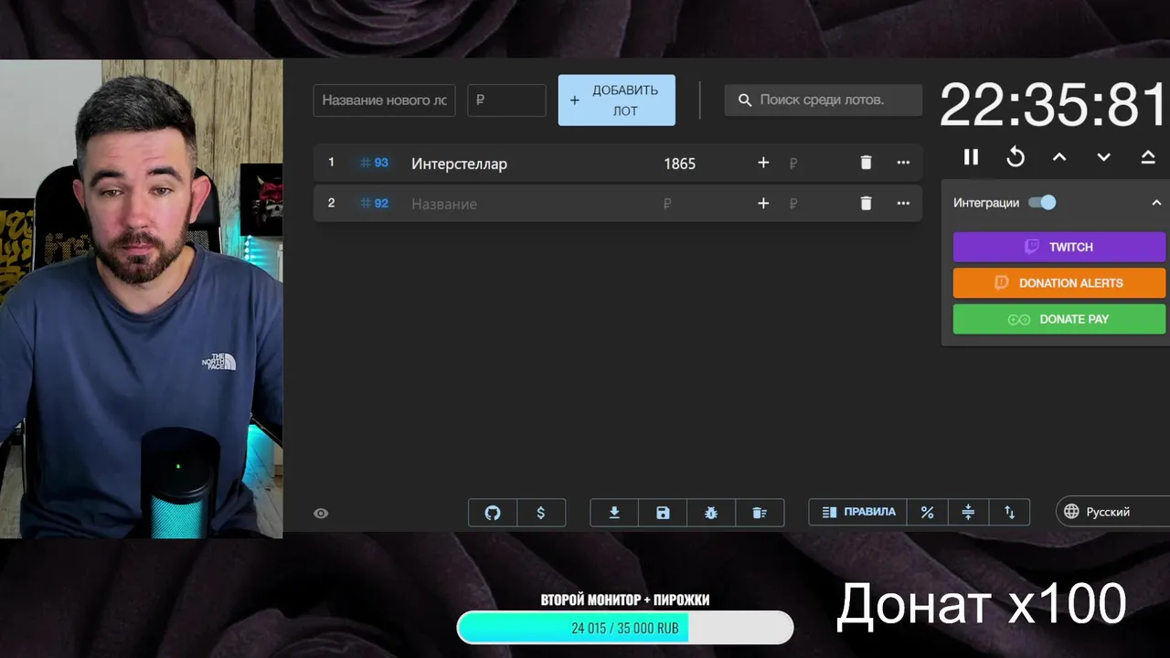Connect Donate Pay integration
The width and height of the screenshot is (1170, 658).
[x=1059, y=319]
